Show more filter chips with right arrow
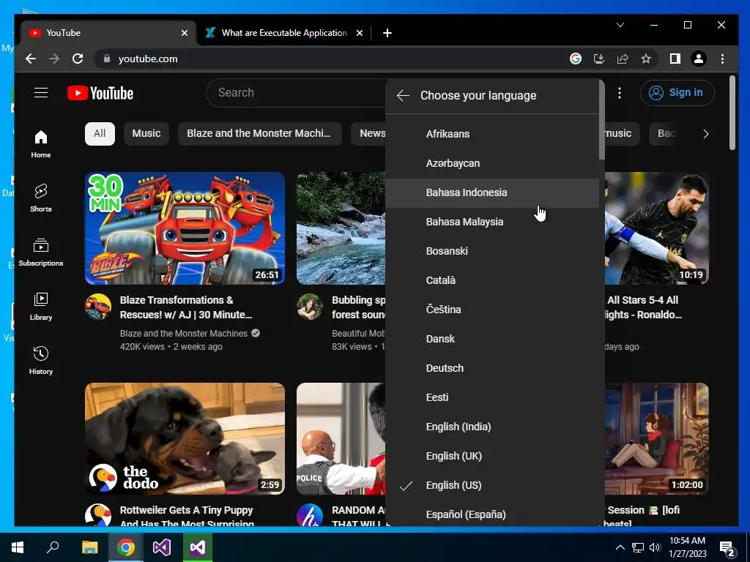Viewport: 750px width, 562px height. 706,134
